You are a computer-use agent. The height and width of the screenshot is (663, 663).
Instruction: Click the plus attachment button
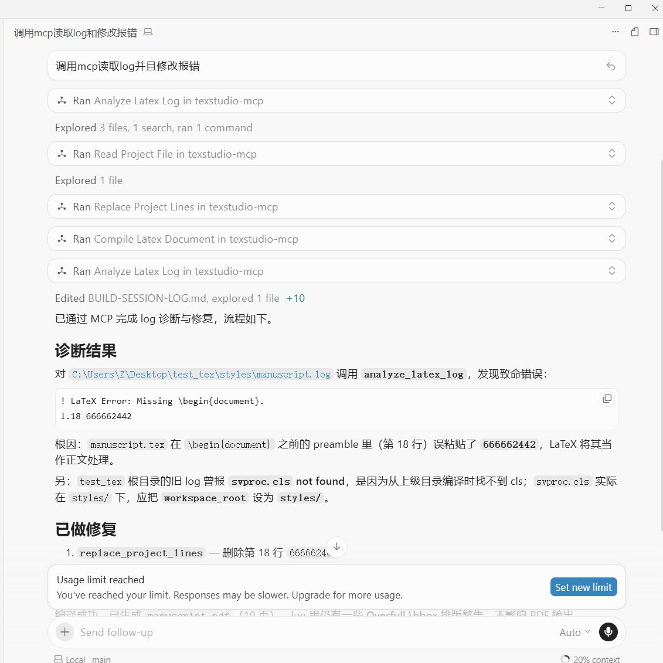[64, 632]
